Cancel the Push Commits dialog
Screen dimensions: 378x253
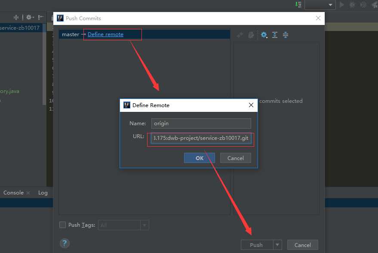[x=303, y=245]
